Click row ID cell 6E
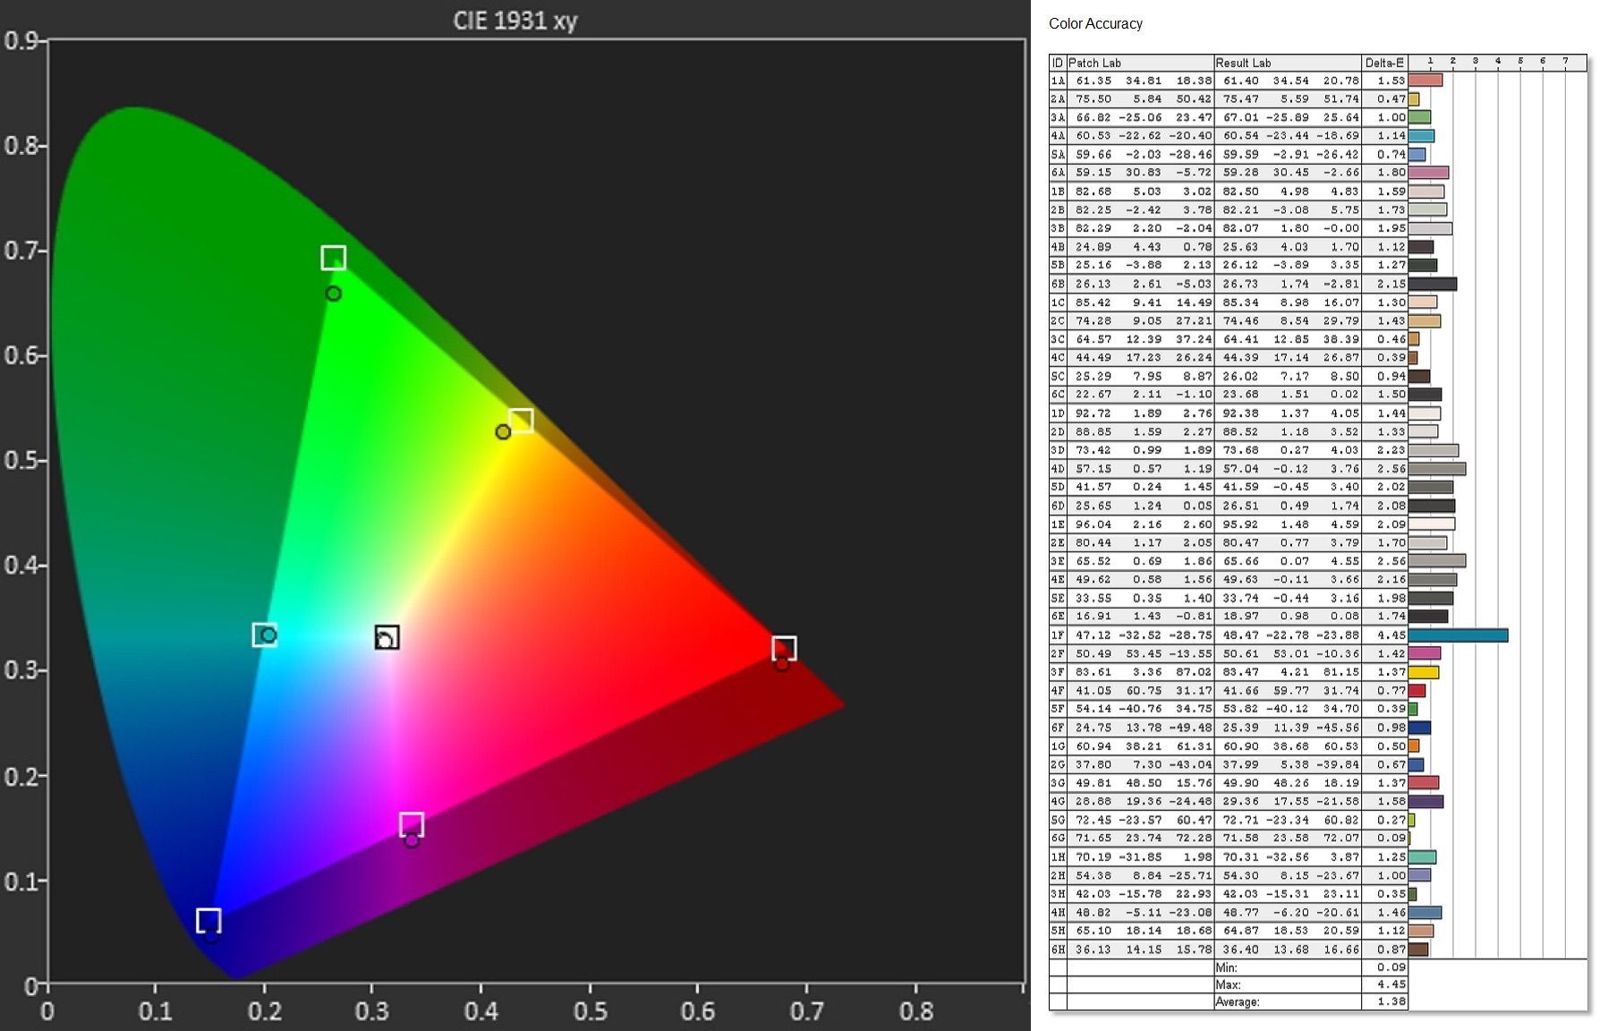 click(1058, 617)
